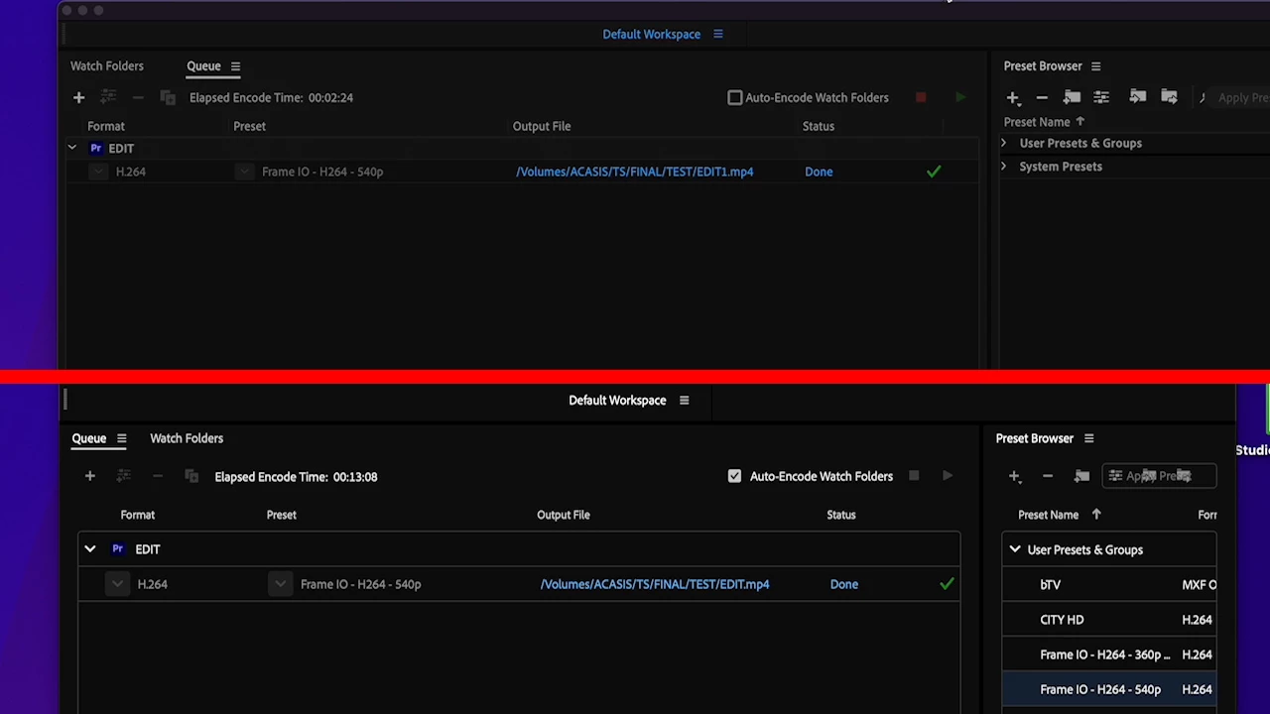Click Frame IO - H264 - 540p text in upper queue
Image resolution: width=1270 pixels, height=714 pixels.
click(x=322, y=172)
